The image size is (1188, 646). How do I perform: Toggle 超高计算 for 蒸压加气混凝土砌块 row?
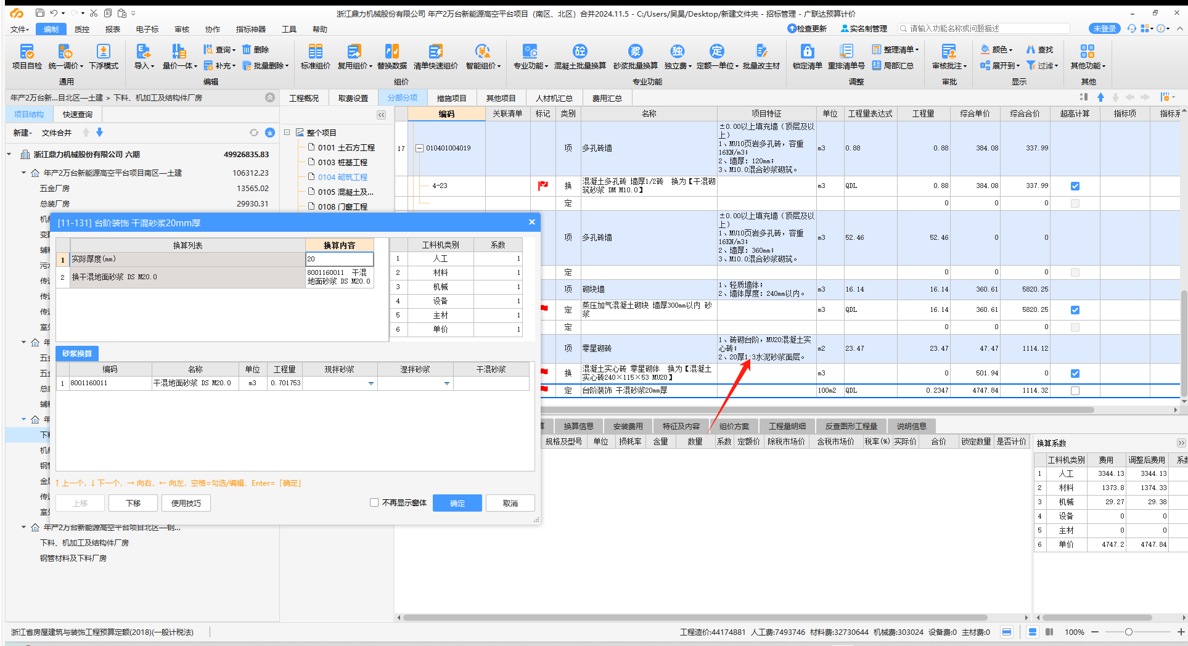click(1075, 309)
